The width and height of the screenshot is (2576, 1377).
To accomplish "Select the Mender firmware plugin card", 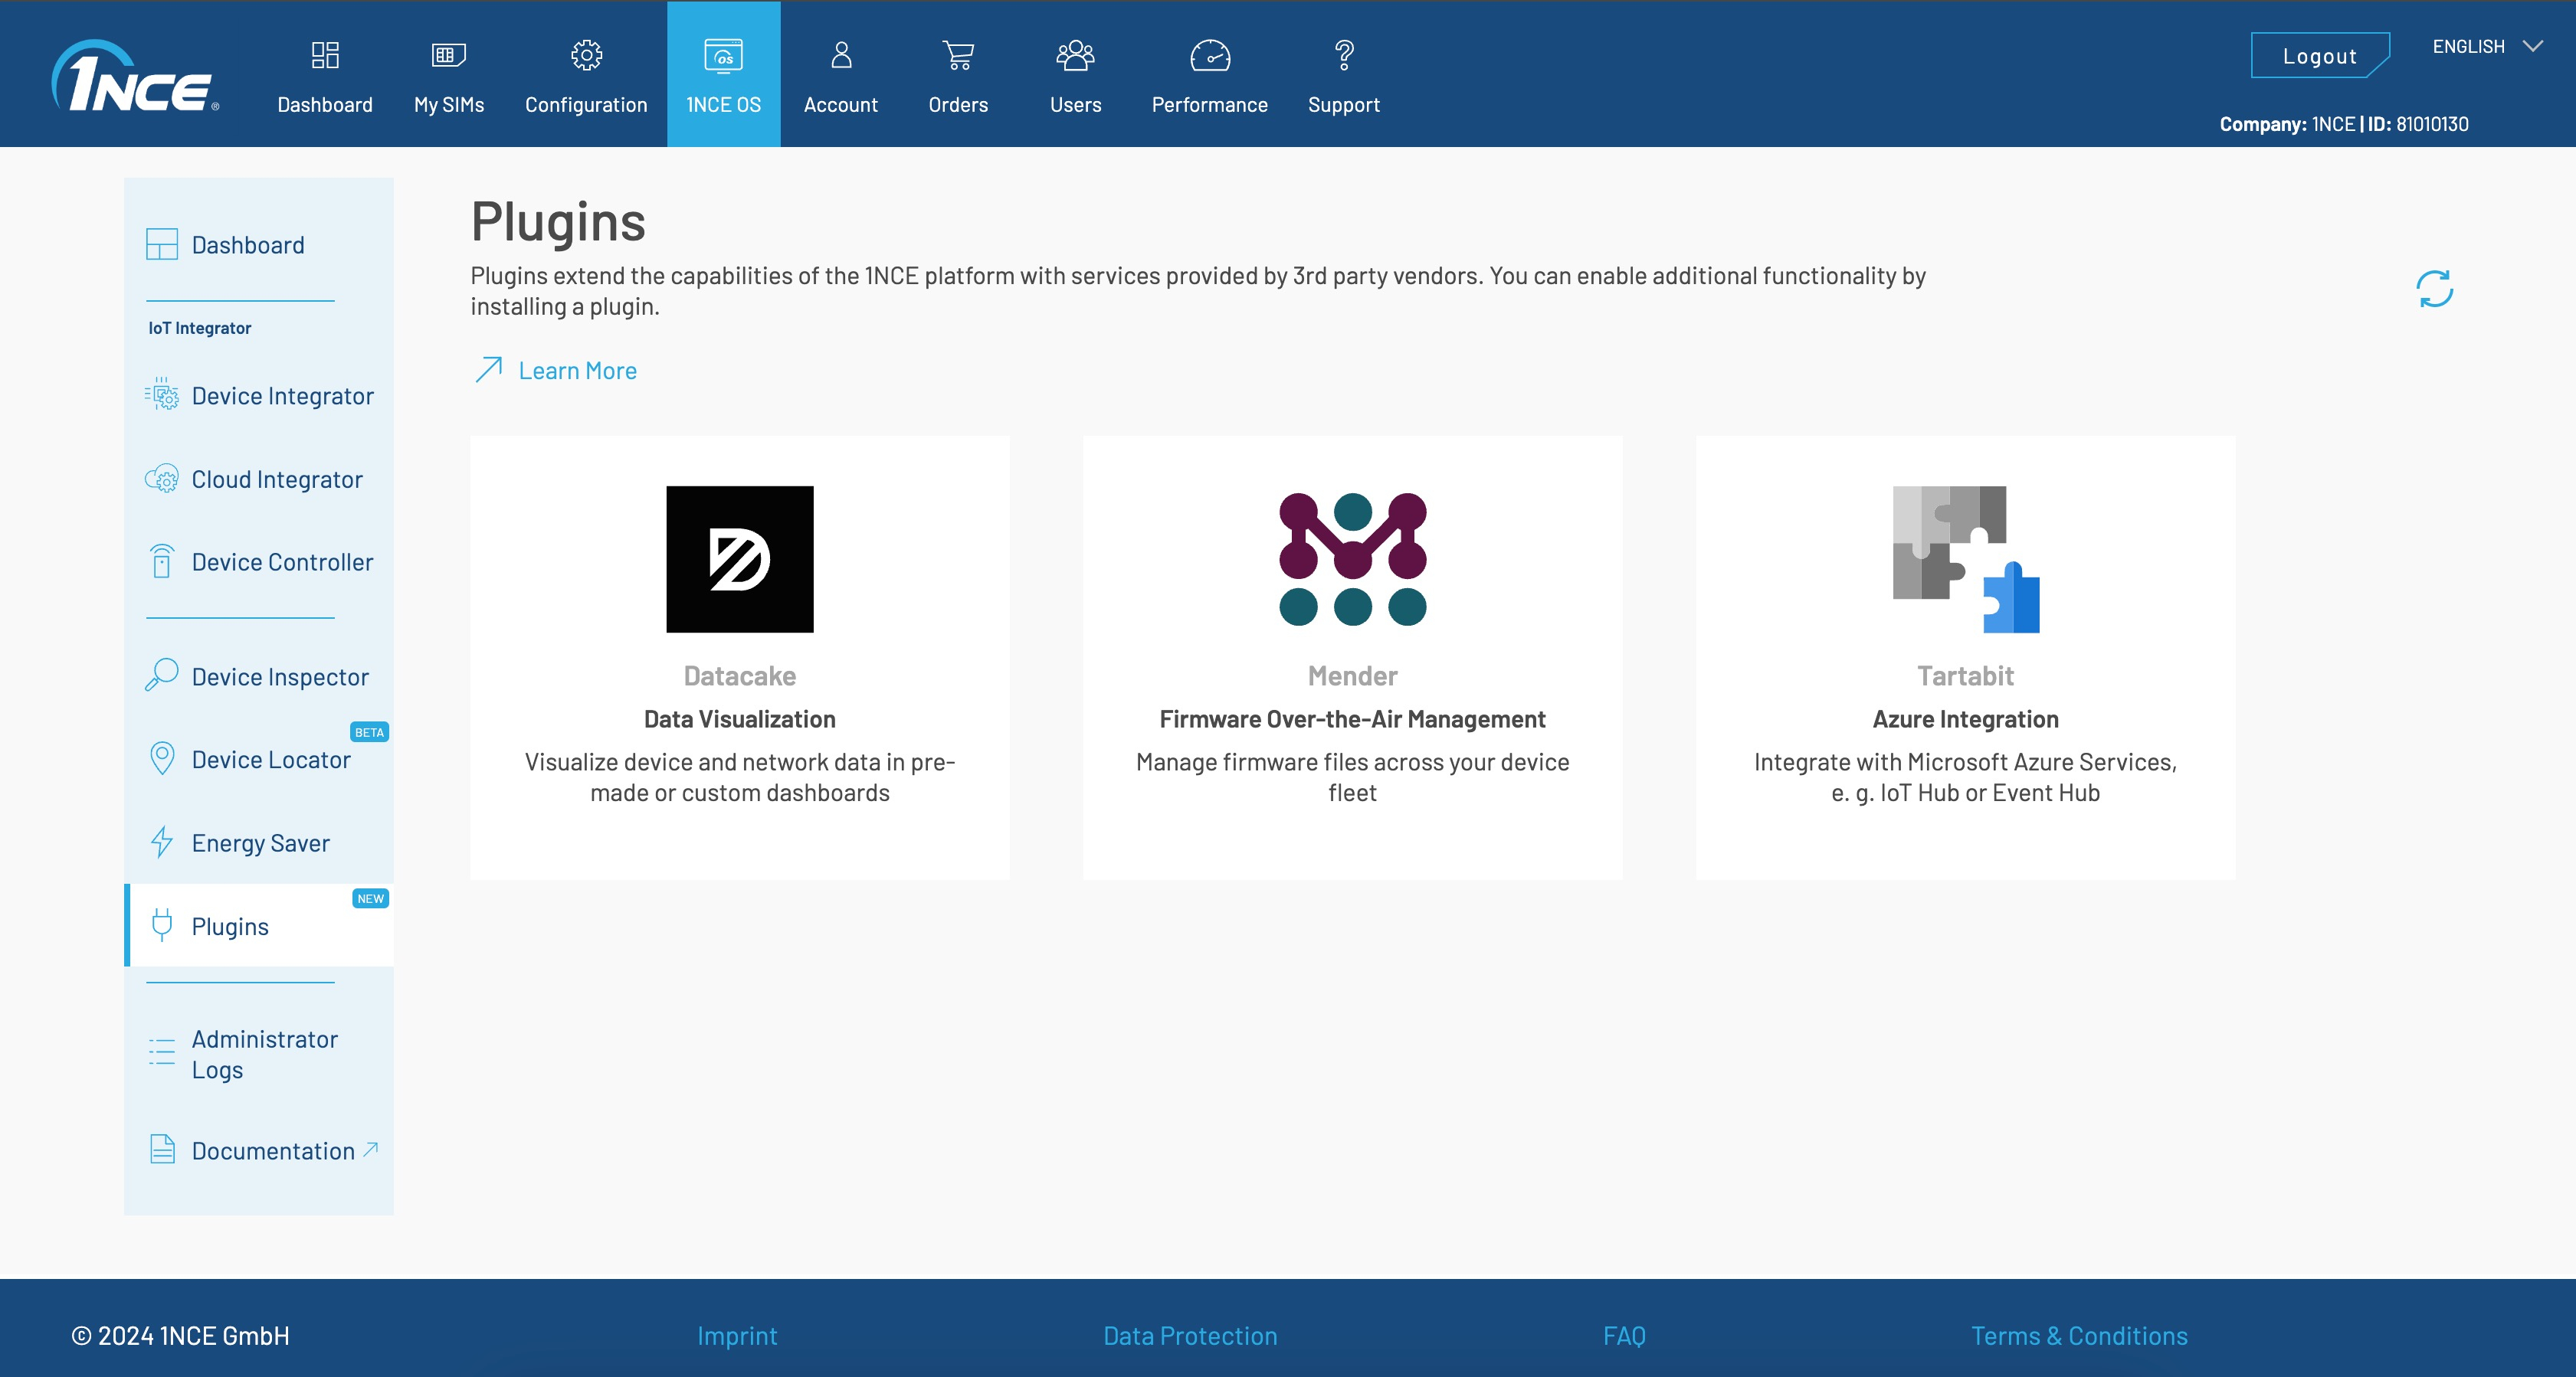I will click(x=1352, y=656).
